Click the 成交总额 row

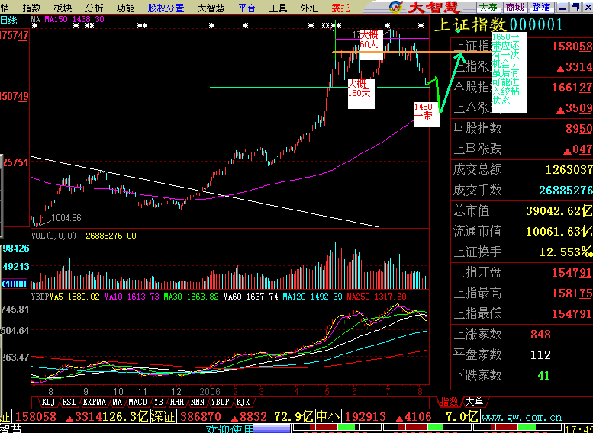coord(522,169)
